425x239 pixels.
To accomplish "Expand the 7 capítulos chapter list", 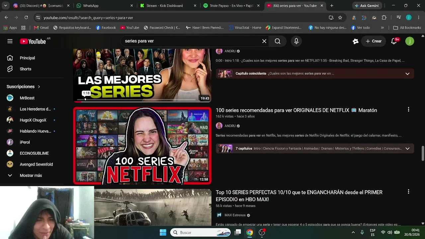I will click(314, 148).
